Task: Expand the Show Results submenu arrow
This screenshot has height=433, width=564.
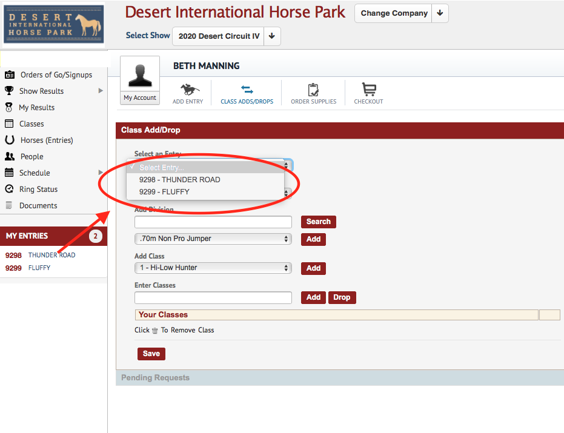Action: point(101,91)
